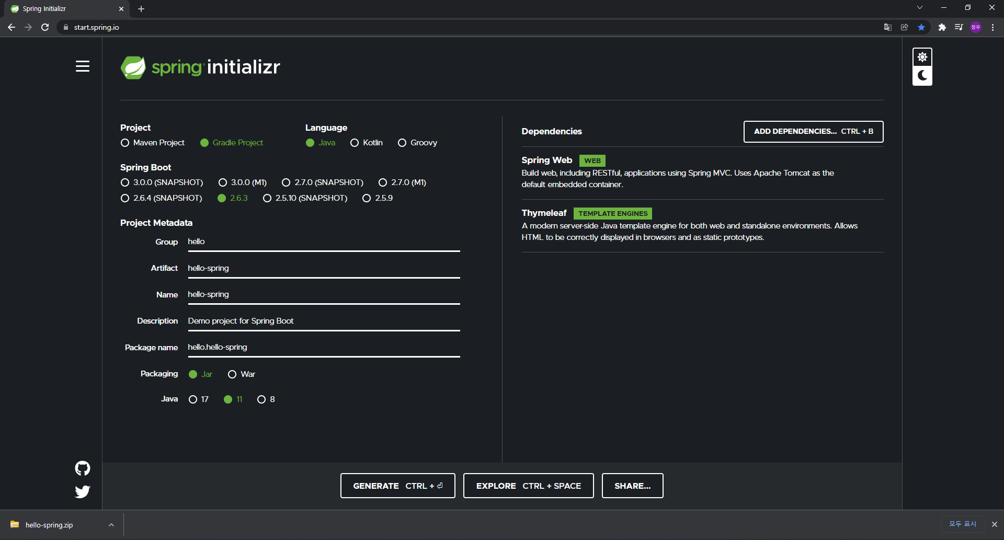Viewport: 1004px width, 540px height.
Task: Open the Chrome three-dot menu
Action: [992, 27]
